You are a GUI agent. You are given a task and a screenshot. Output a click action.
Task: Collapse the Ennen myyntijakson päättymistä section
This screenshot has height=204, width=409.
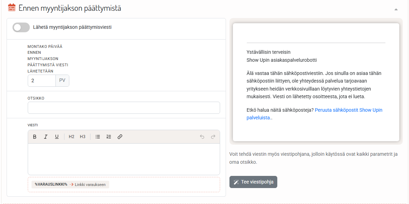point(396,9)
